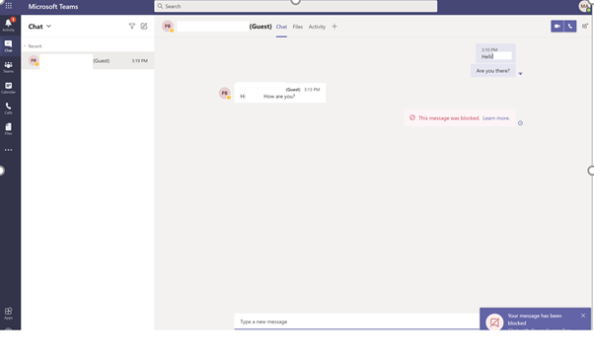Click the filter chats funnel icon
The width and height of the screenshot is (594, 359).
point(132,26)
